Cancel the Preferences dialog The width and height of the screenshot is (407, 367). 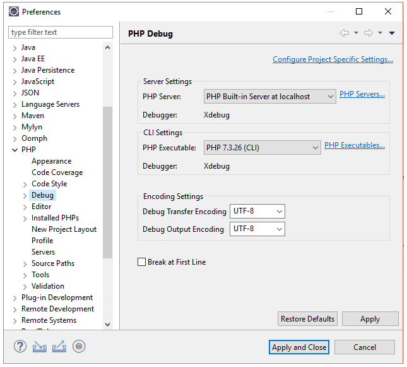[365, 347]
